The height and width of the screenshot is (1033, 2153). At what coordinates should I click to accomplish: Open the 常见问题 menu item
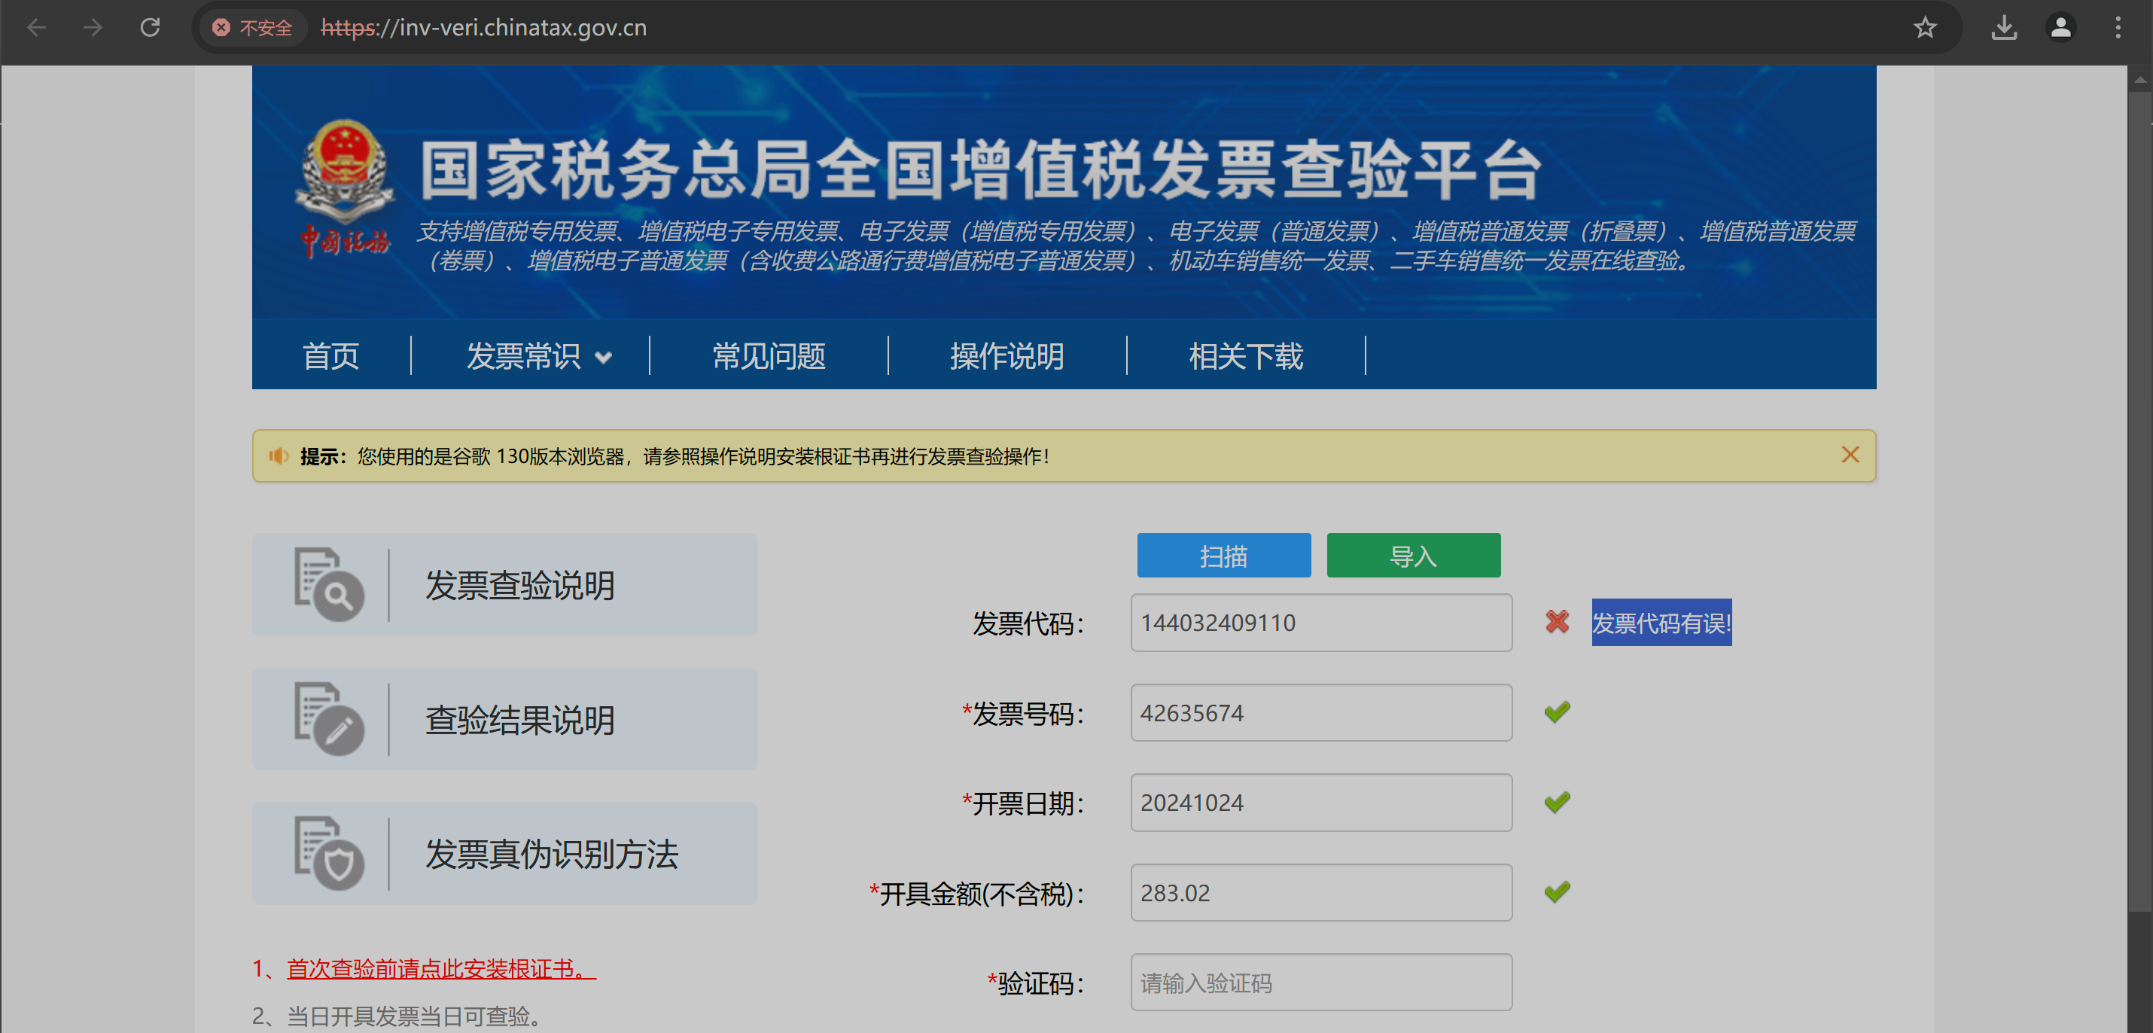tap(768, 356)
